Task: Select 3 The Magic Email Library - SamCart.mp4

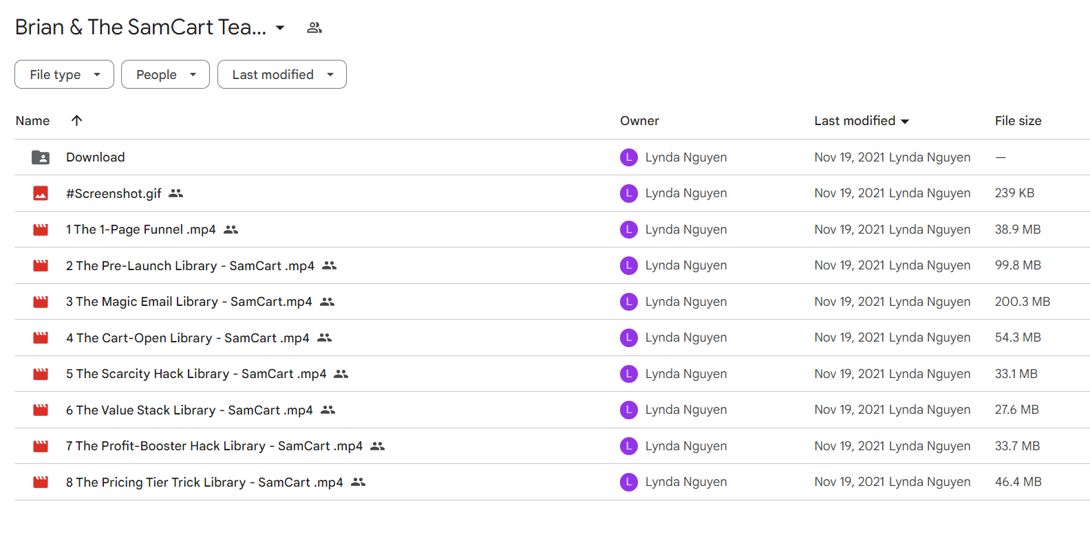Action: point(189,302)
